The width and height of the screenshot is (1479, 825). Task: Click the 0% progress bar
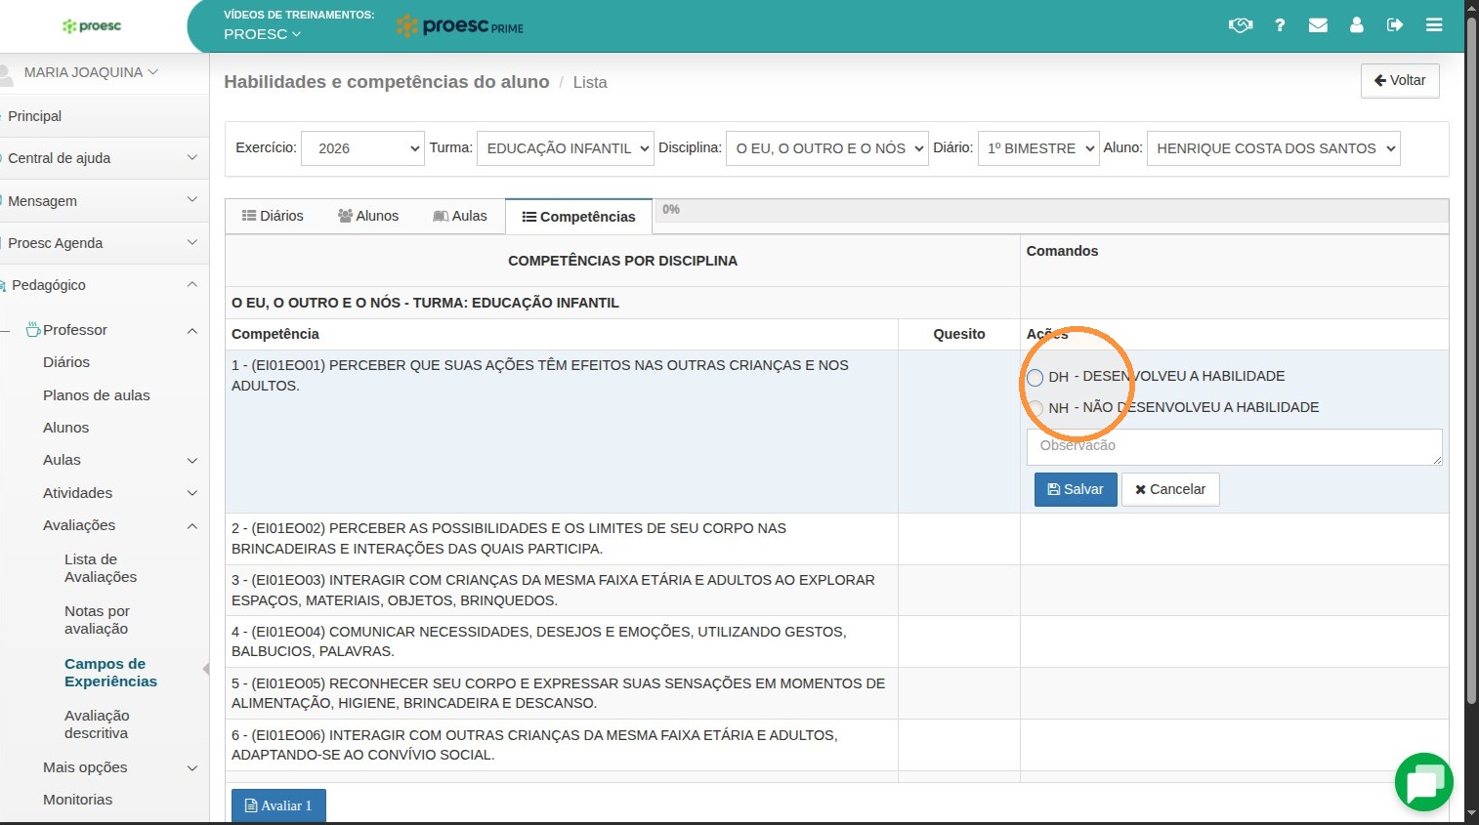[1050, 210]
